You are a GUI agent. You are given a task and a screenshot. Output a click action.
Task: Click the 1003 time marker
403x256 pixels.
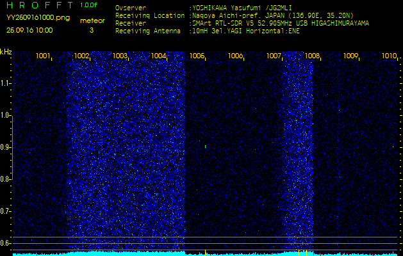click(x=120, y=56)
